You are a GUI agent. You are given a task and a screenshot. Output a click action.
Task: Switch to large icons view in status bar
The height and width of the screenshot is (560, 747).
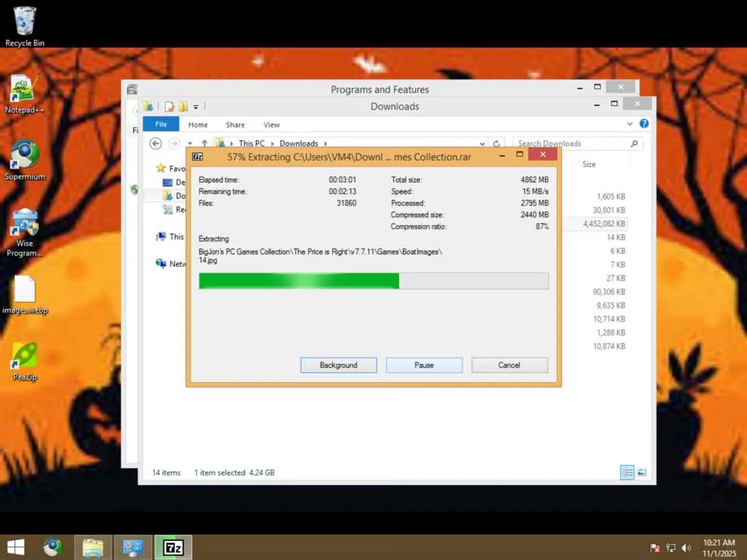click(642, 472)
